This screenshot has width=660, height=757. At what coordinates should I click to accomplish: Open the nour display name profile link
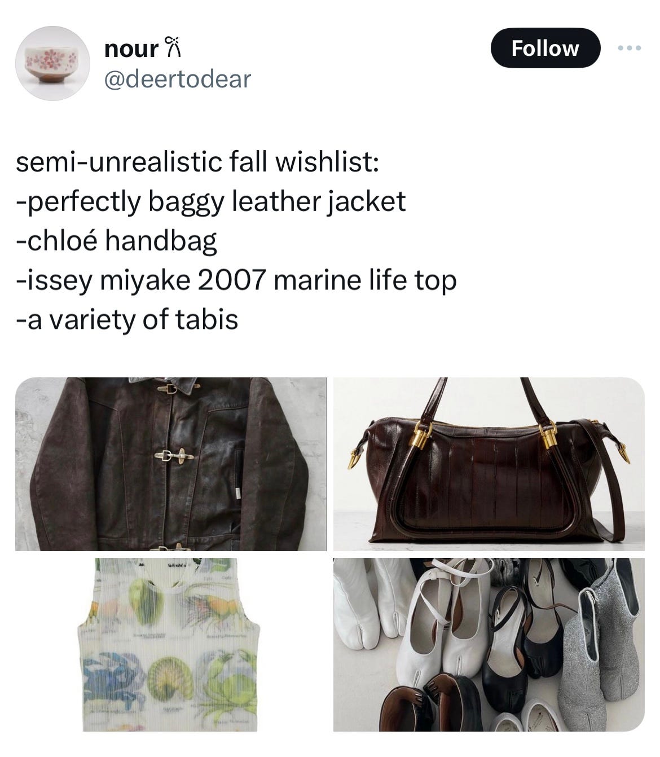[131, 49]
